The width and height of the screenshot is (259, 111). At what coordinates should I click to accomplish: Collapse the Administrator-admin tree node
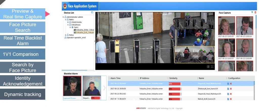[63, 17]
